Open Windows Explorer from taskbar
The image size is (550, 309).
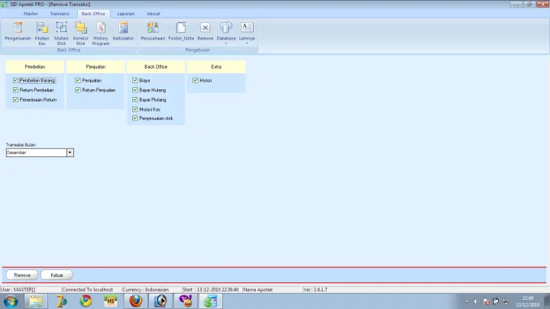pyautogui.click(x=36, y=301)
